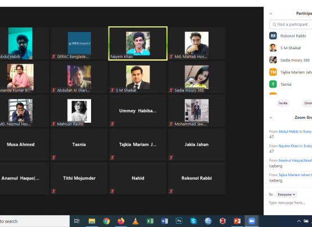Click the muted mic icon on Tajkia Mariam J... tile
Screen dimensions: 312x227
pos(112,157)
